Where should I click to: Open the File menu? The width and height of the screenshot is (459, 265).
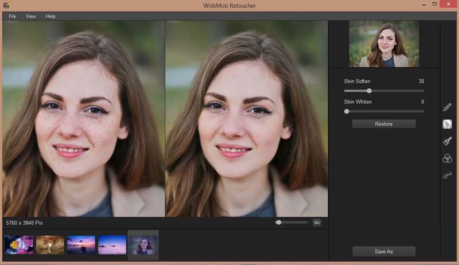12,16
